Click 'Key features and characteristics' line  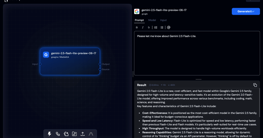point(177,106)
